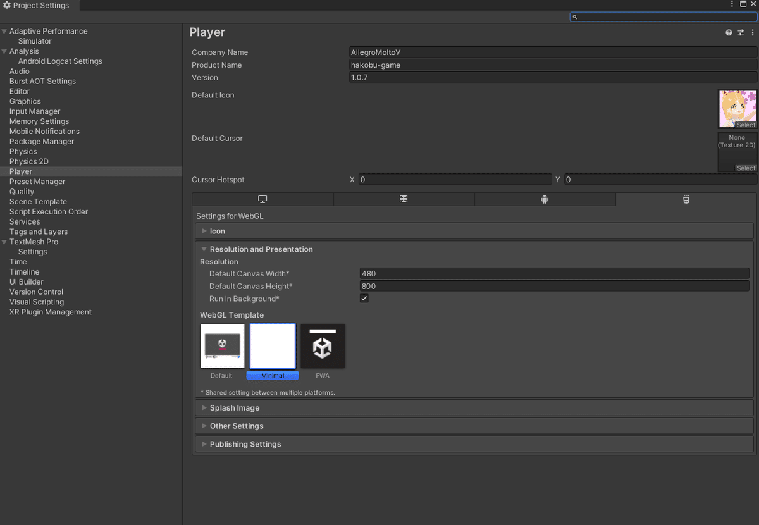Open Physics 2D settings
The image size is (759, 525).
(x=29, y=161)
